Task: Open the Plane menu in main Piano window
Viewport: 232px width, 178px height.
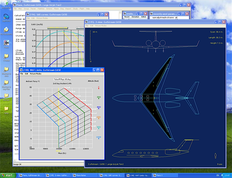Action: click(56, 9)
